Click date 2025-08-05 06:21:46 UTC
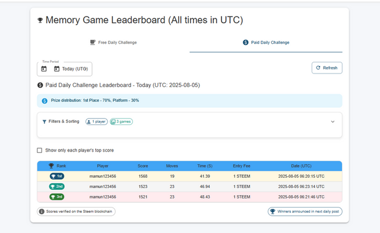 click(301, 197)
